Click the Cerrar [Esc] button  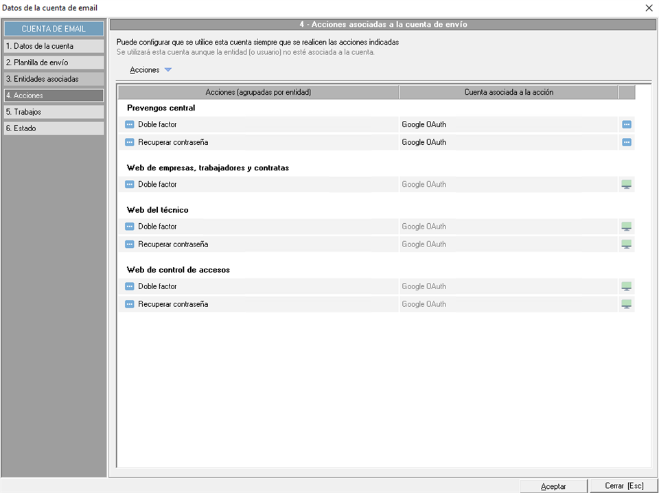click(623, 486)
